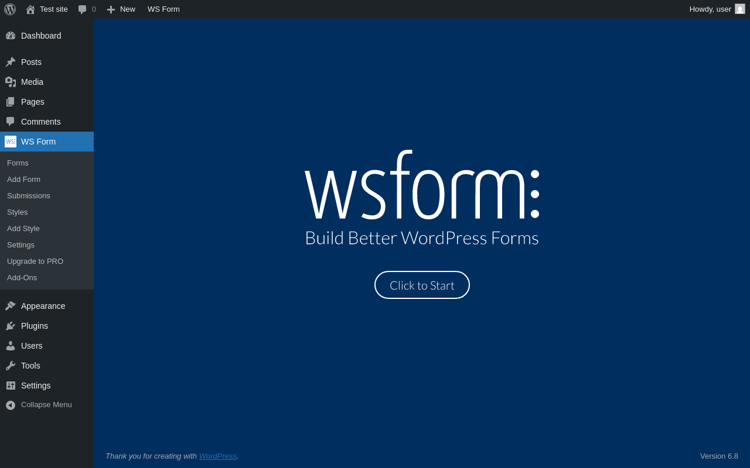
Task: Collapse the admin sidebar menu
Action: click(47, 405)
